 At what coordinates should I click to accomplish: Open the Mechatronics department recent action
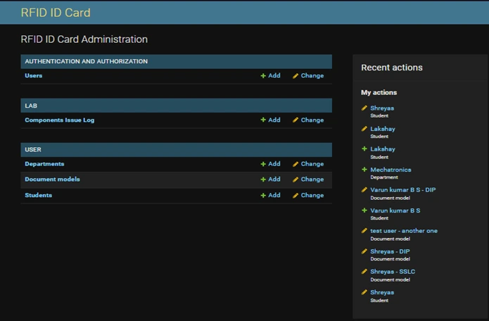coord(390,170)
